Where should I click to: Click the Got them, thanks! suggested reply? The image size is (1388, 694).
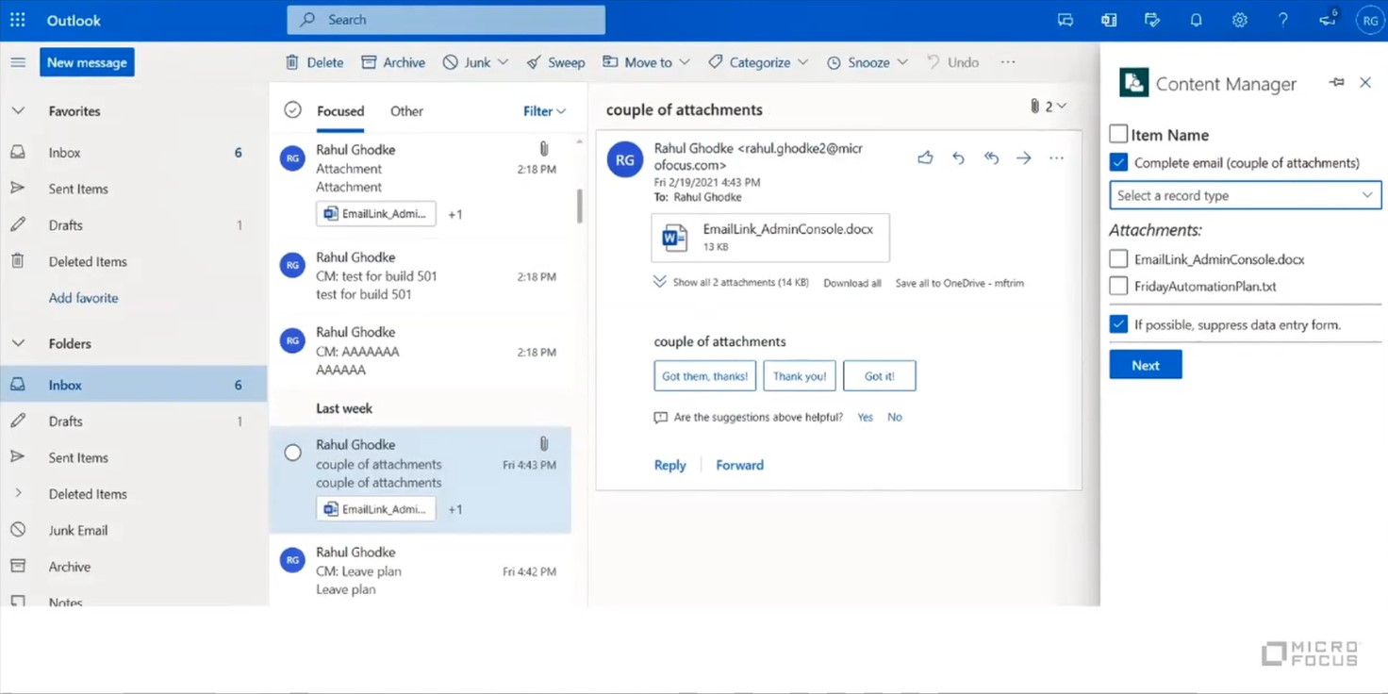pos(704,375)
